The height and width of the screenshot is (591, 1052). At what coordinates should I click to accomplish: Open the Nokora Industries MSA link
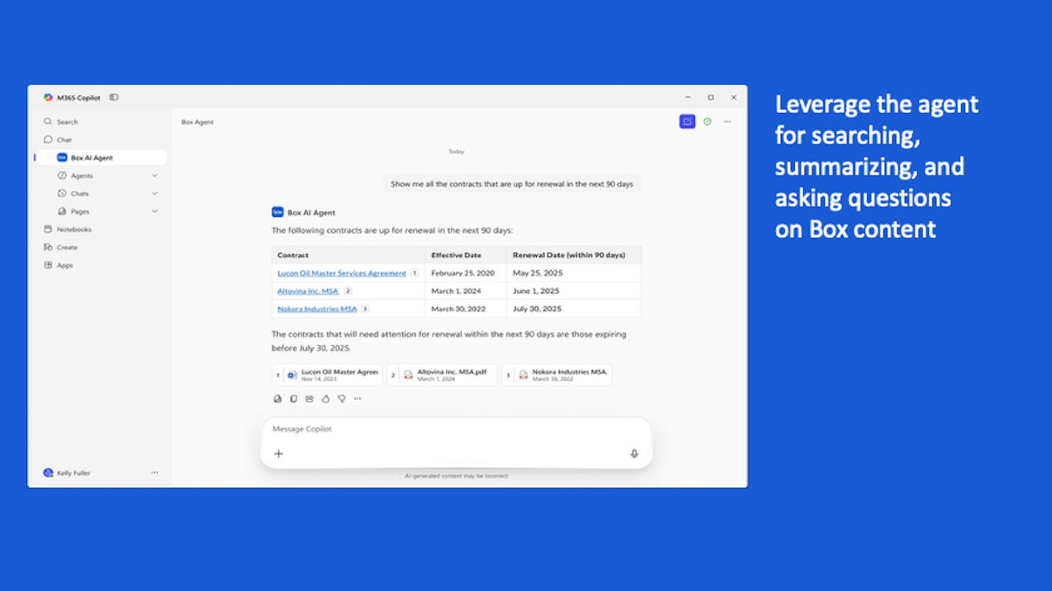[x=317, y=309]
